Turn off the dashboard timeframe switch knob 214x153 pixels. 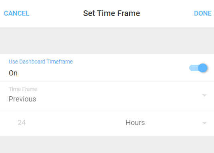[203, 68]
